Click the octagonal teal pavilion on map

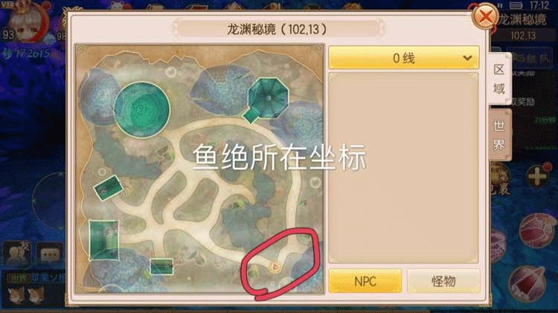coord(268,99)
